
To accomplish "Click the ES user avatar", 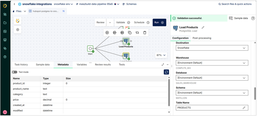I will coord(5,112).
